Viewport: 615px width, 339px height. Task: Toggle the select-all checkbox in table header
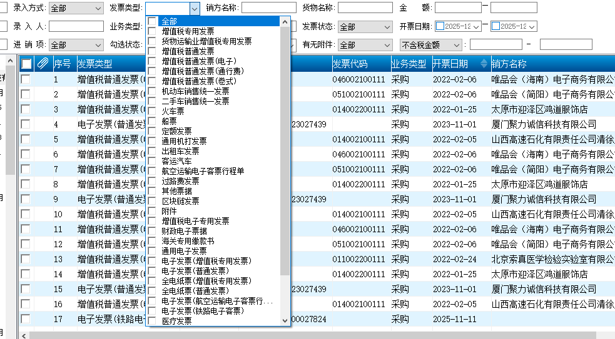26,64
